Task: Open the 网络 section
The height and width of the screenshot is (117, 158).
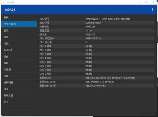Action: (19, 37)
